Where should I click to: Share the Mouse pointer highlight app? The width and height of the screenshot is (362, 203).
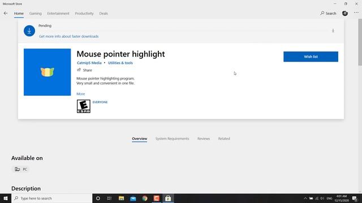coord(84,70)
